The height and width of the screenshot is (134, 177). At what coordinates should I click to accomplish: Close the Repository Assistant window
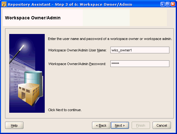point(173,4)
